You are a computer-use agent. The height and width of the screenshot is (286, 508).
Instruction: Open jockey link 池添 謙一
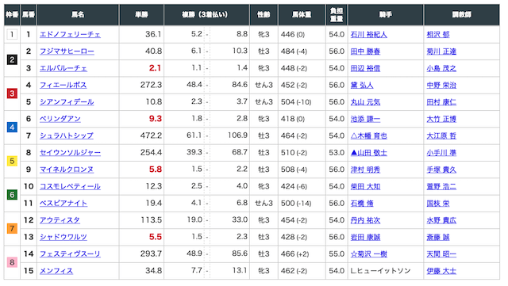[365, 119]
